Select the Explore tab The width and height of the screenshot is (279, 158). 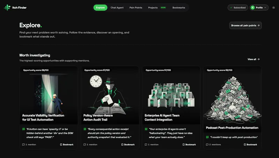[x=100, y=8]
